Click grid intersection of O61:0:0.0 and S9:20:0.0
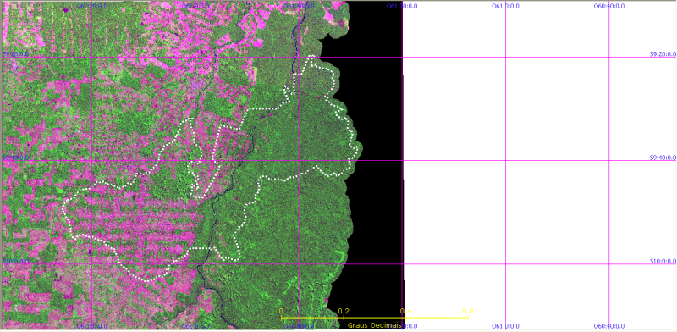The height and width of the screenshot is (332, 677). (505, 57)
